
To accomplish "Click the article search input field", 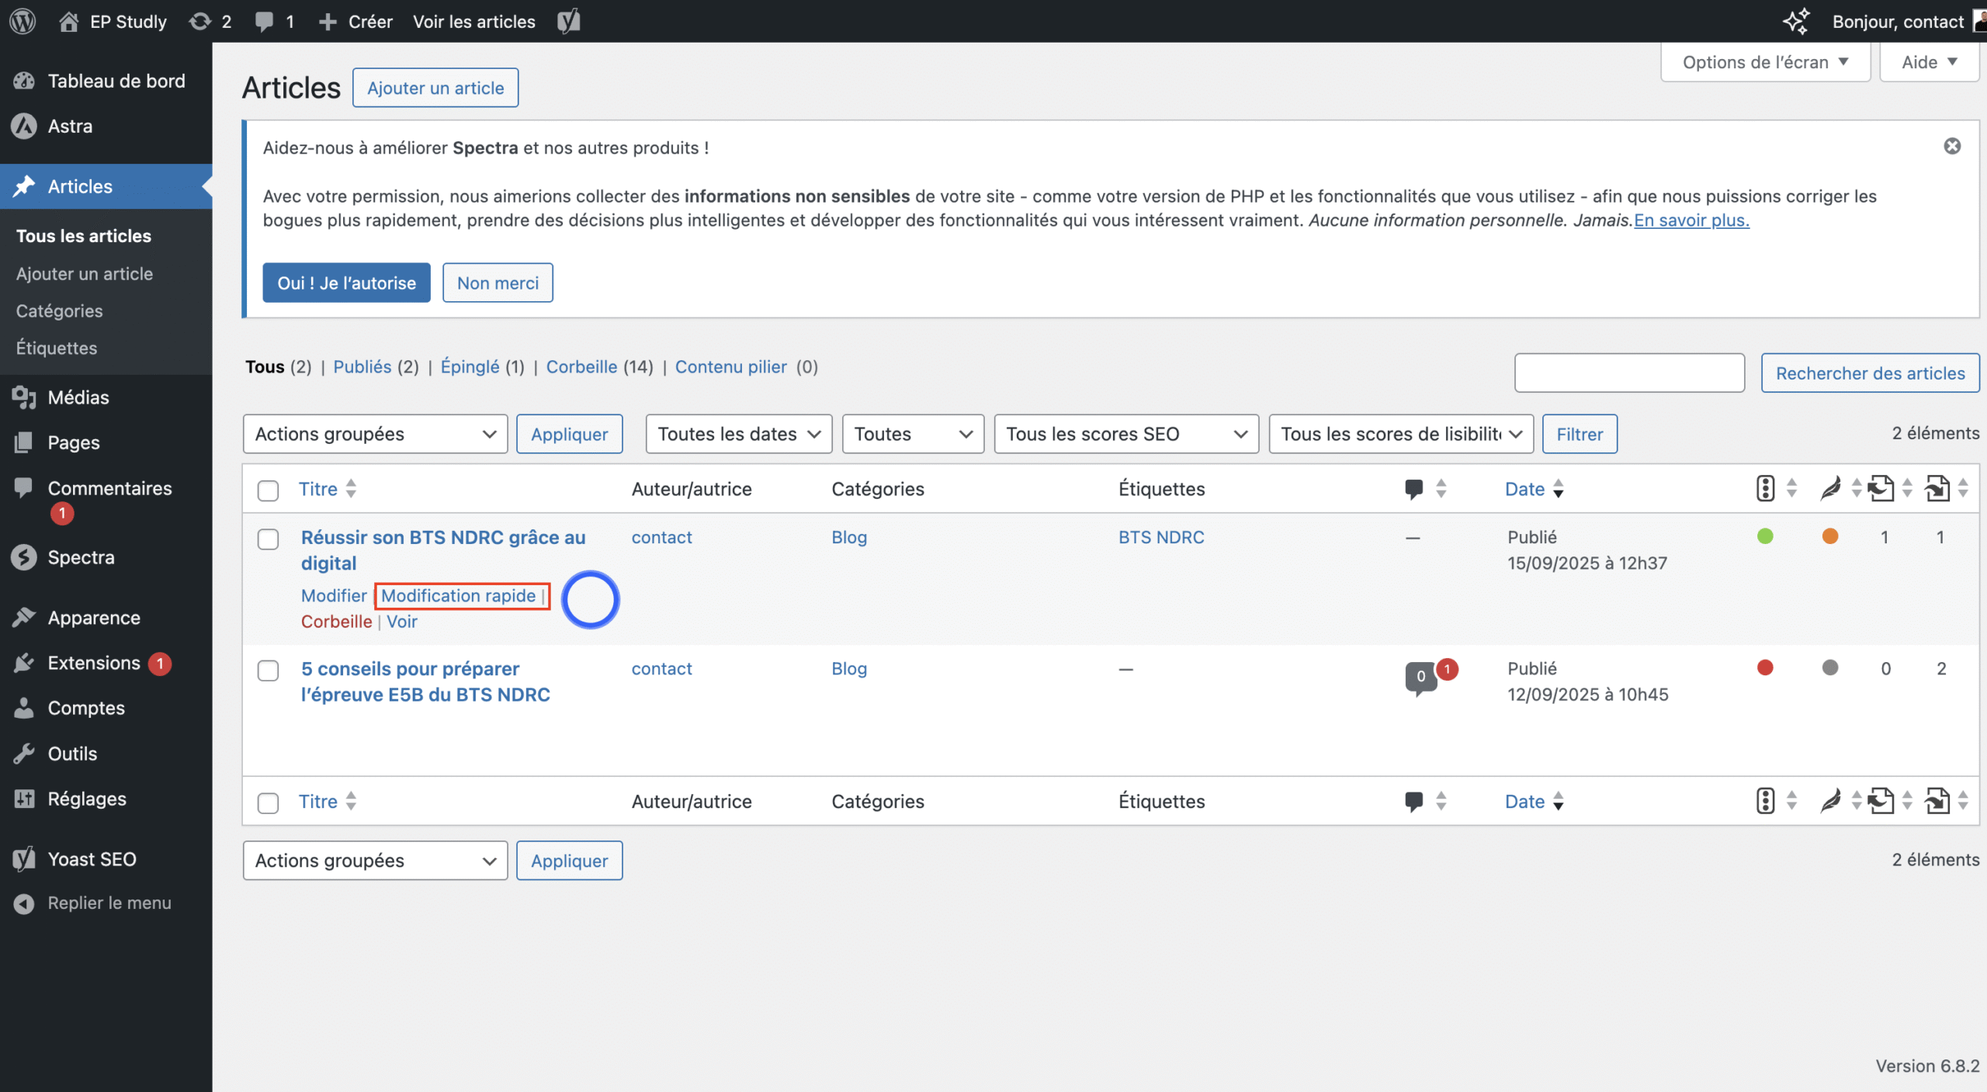I will click(1628, 373).
